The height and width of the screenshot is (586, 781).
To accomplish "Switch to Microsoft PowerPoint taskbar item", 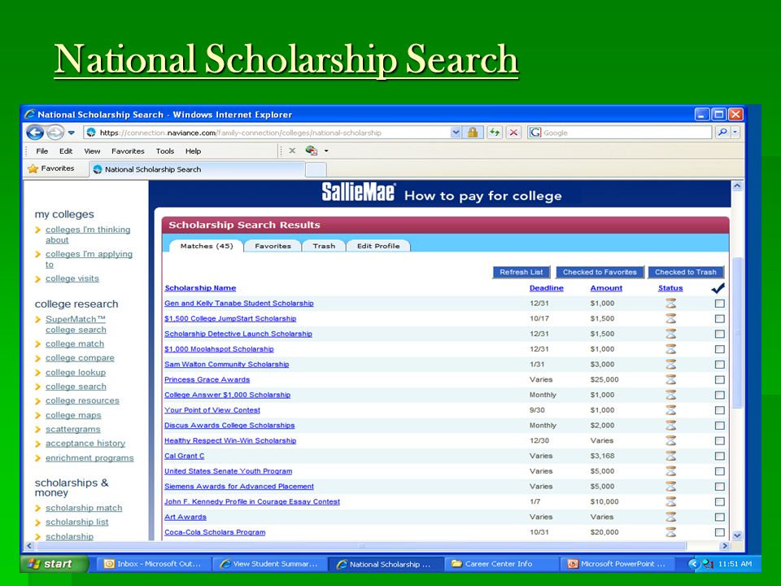I will (x=617, y=564).
